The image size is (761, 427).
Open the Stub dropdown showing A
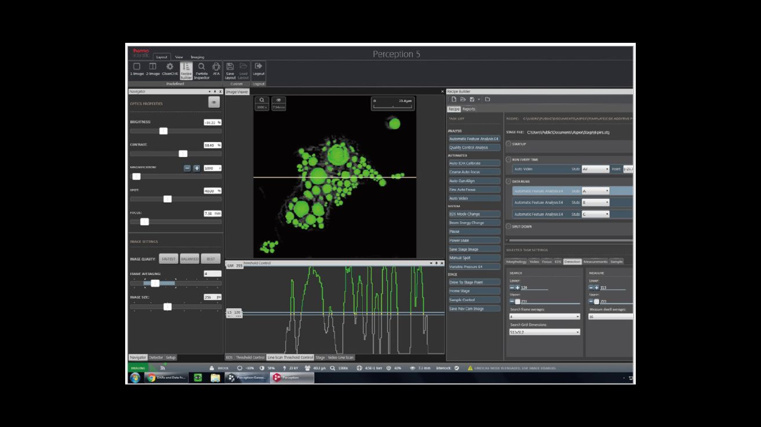click(x=595, y=191)
